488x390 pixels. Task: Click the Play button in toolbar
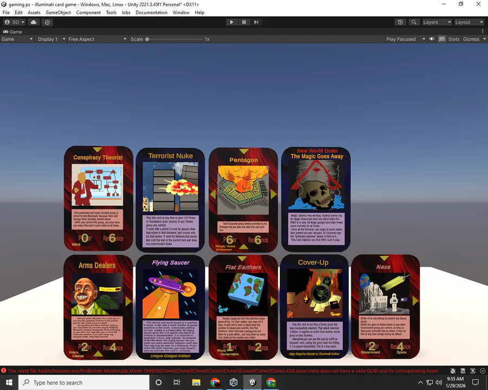[231, 22]
